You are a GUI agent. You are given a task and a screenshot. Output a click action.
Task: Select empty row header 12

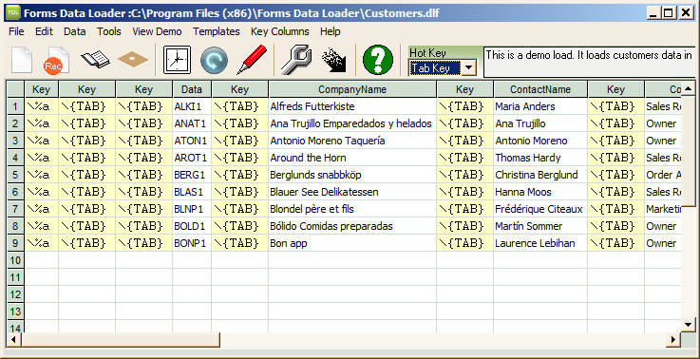(16, 294)
